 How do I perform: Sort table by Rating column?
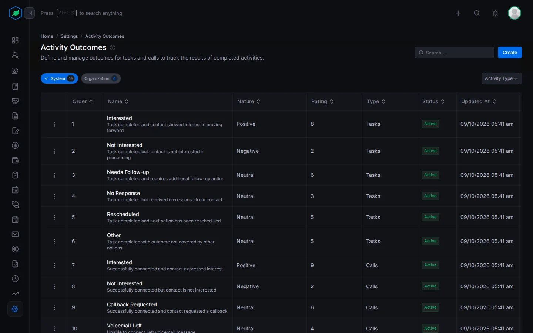[322, 101]
